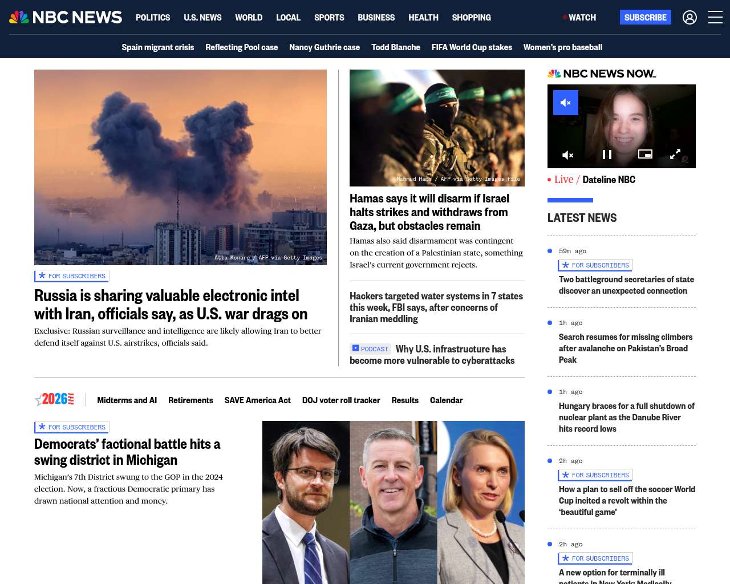
Task: Click the Dateline NBC live title
Action: 609,180
